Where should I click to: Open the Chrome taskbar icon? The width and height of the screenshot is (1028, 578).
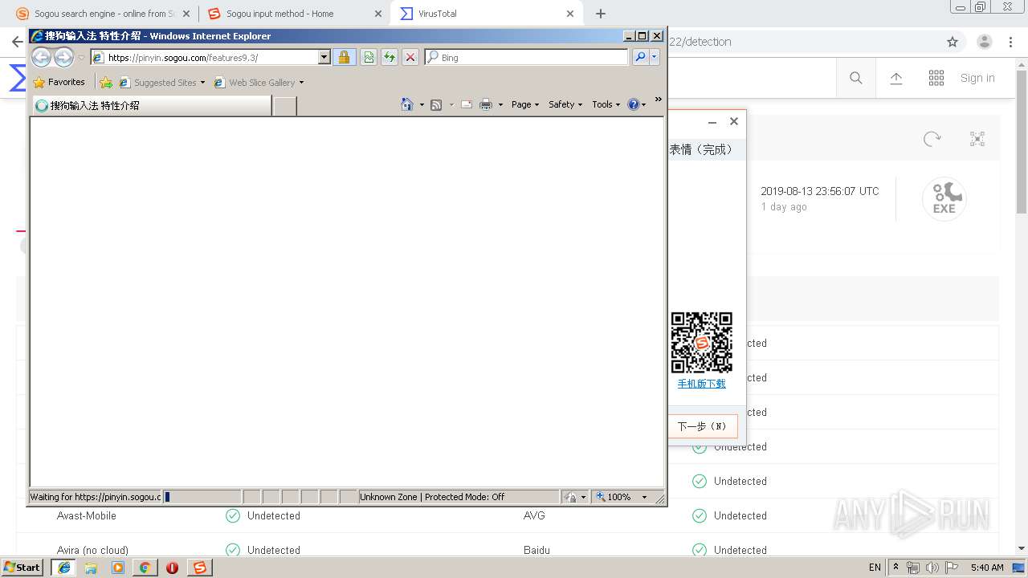pyautogui.click(x=145, y=567)
